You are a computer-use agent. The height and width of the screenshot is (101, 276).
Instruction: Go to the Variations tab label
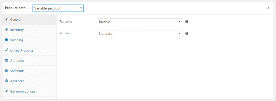pos(17,71)
